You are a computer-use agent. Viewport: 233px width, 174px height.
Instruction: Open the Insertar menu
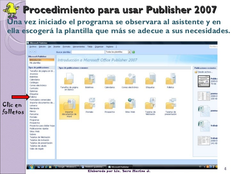point(57,47)
